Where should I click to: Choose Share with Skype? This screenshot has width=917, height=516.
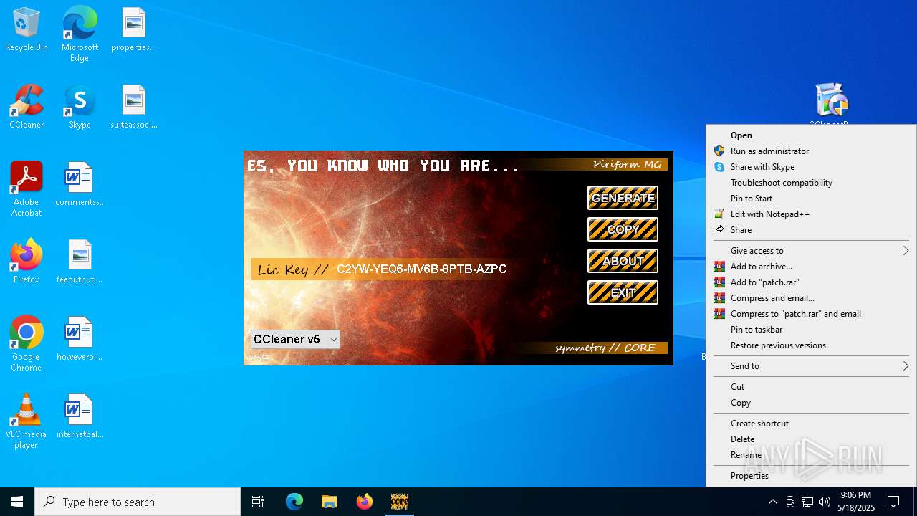pos(811,166)
